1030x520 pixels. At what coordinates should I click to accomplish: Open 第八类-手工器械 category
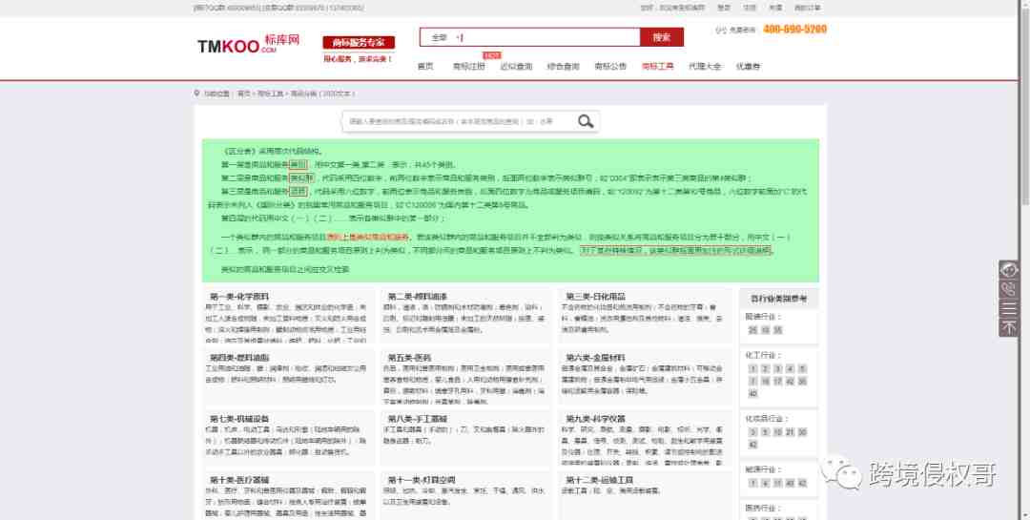[418, 419]
